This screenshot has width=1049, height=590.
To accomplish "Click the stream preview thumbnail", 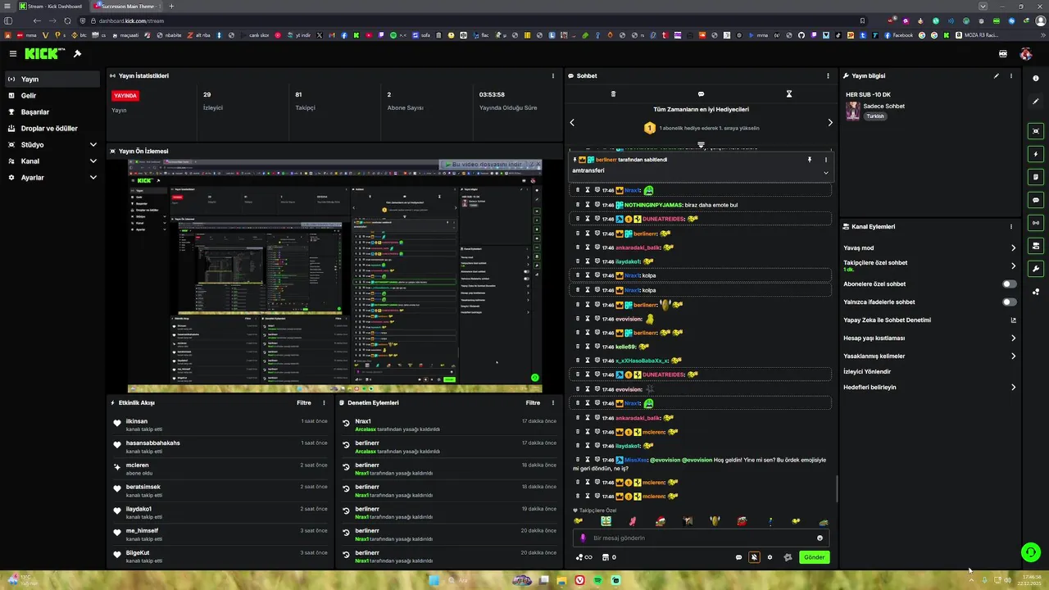I will pos(334,276).
